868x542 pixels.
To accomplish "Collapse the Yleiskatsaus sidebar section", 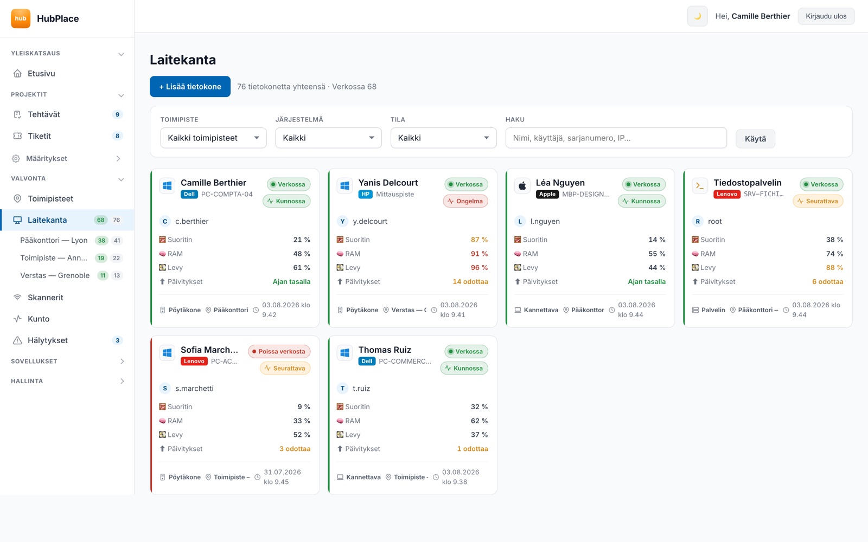I will (121, 54).
